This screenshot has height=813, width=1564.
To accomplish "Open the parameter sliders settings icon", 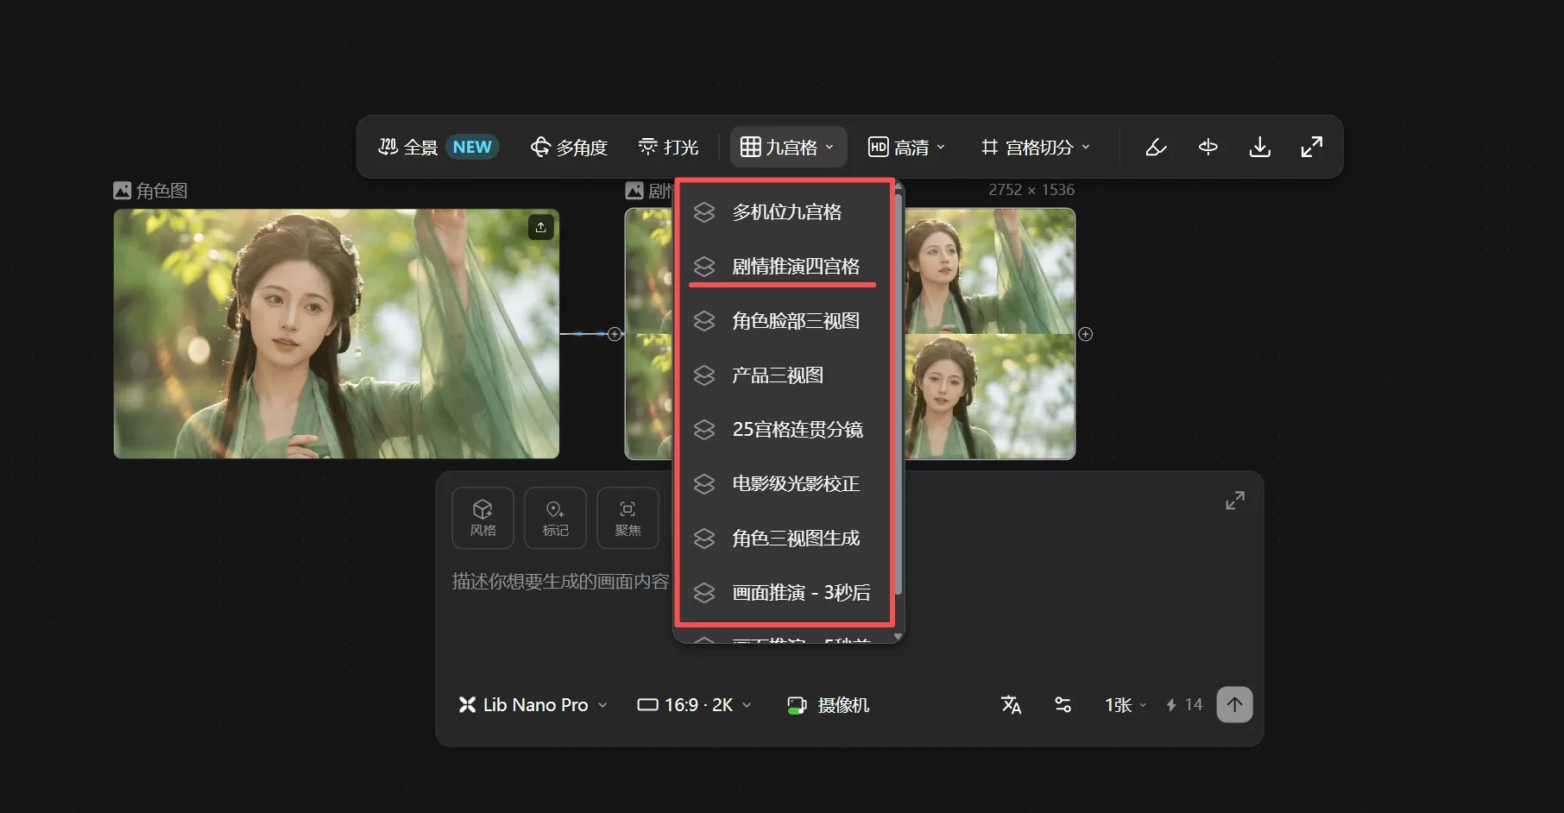I will pyautogui.click(x=1063, y=705).
